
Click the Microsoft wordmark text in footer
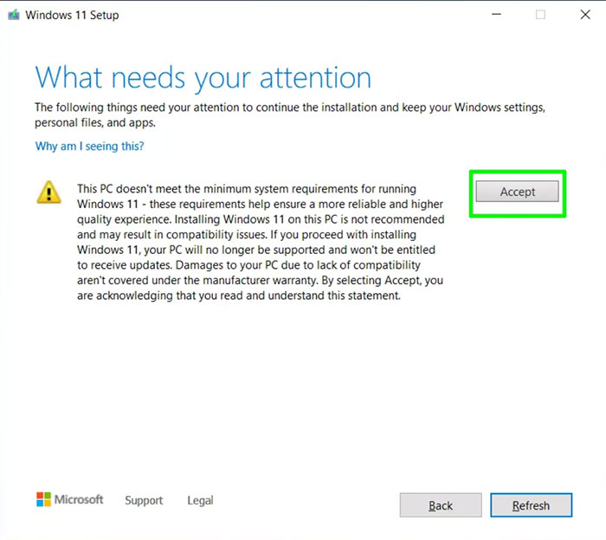point(79,499)
